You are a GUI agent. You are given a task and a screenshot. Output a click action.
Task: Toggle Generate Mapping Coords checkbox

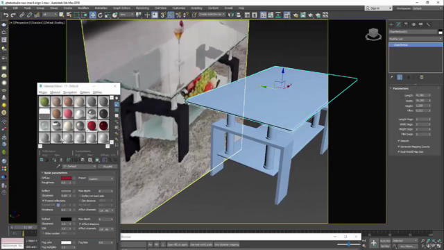(x=398, y=147)
